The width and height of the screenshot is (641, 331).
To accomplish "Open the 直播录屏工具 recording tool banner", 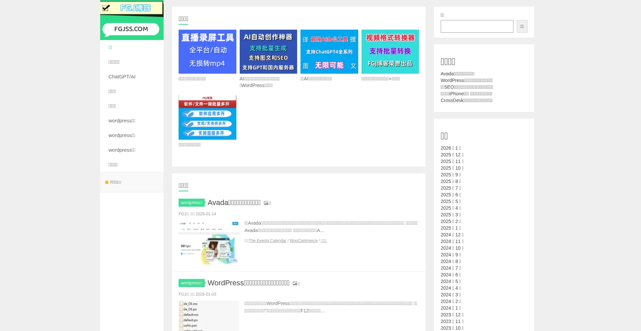I will [207, 51].
